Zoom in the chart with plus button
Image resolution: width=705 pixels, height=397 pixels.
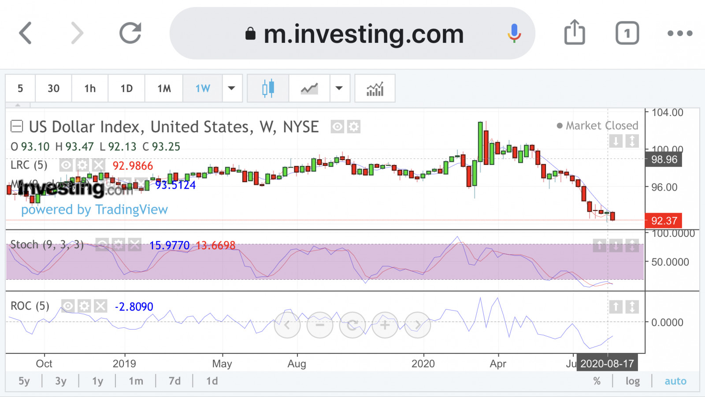point(385,326)
